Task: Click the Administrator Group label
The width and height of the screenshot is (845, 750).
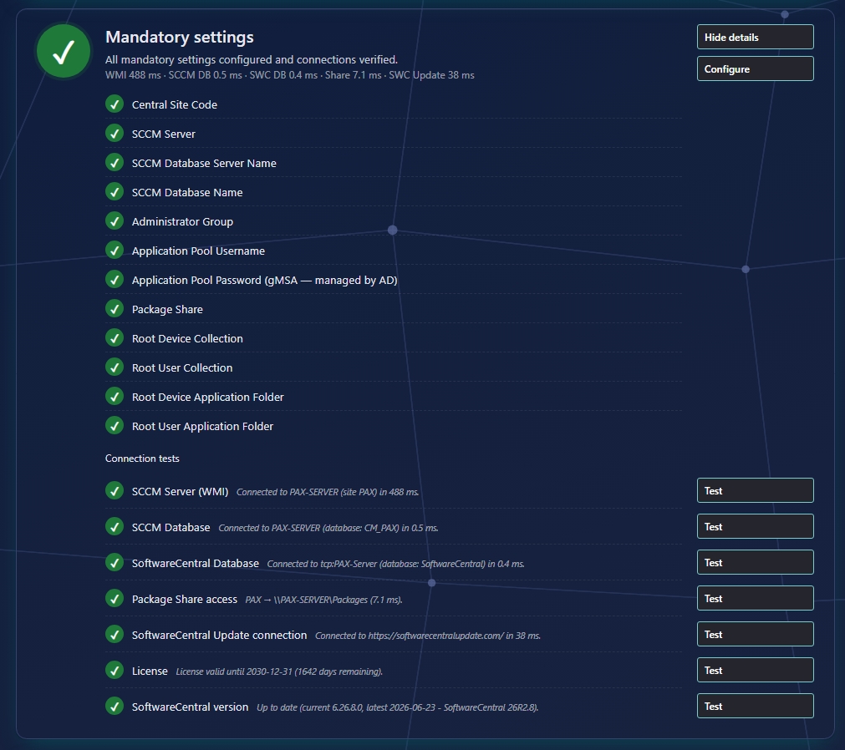Action: pyautogui.click(x=183, y=222)
